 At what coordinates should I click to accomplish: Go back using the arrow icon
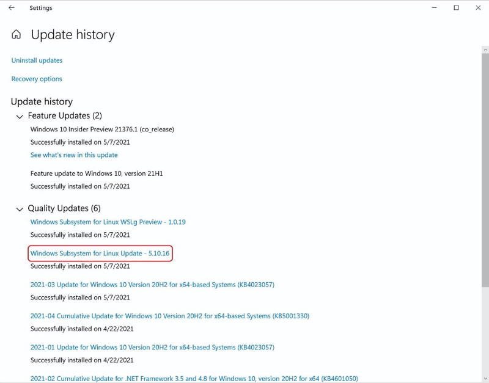coord(12,8)
